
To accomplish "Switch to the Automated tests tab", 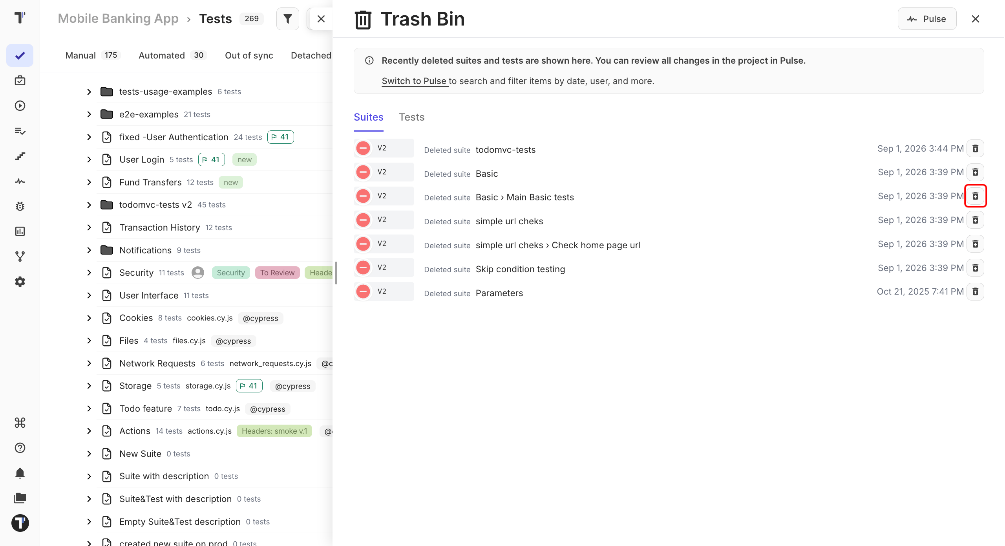I will [x=173, y=55].
